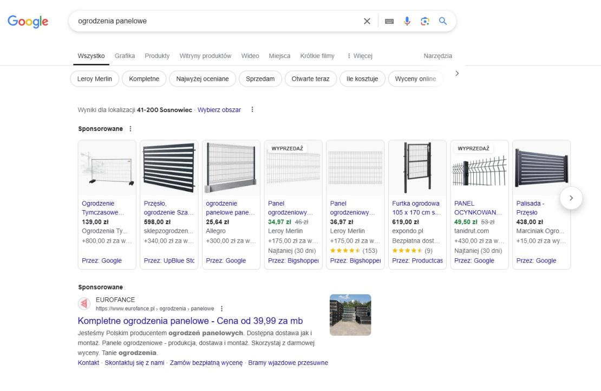Open Allegro ogrodzenie panelowe product image
Viewport: 601px width, 391px height.
[x=231, y=168]
